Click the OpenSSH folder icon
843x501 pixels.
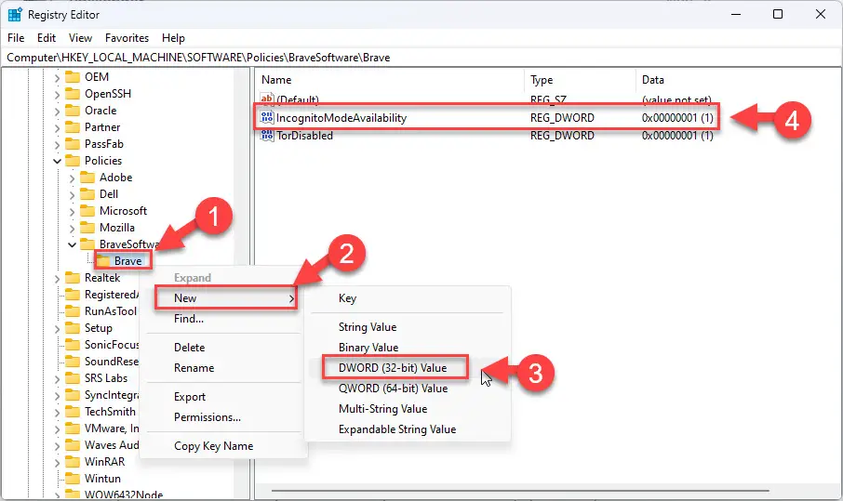click(72, 94)
